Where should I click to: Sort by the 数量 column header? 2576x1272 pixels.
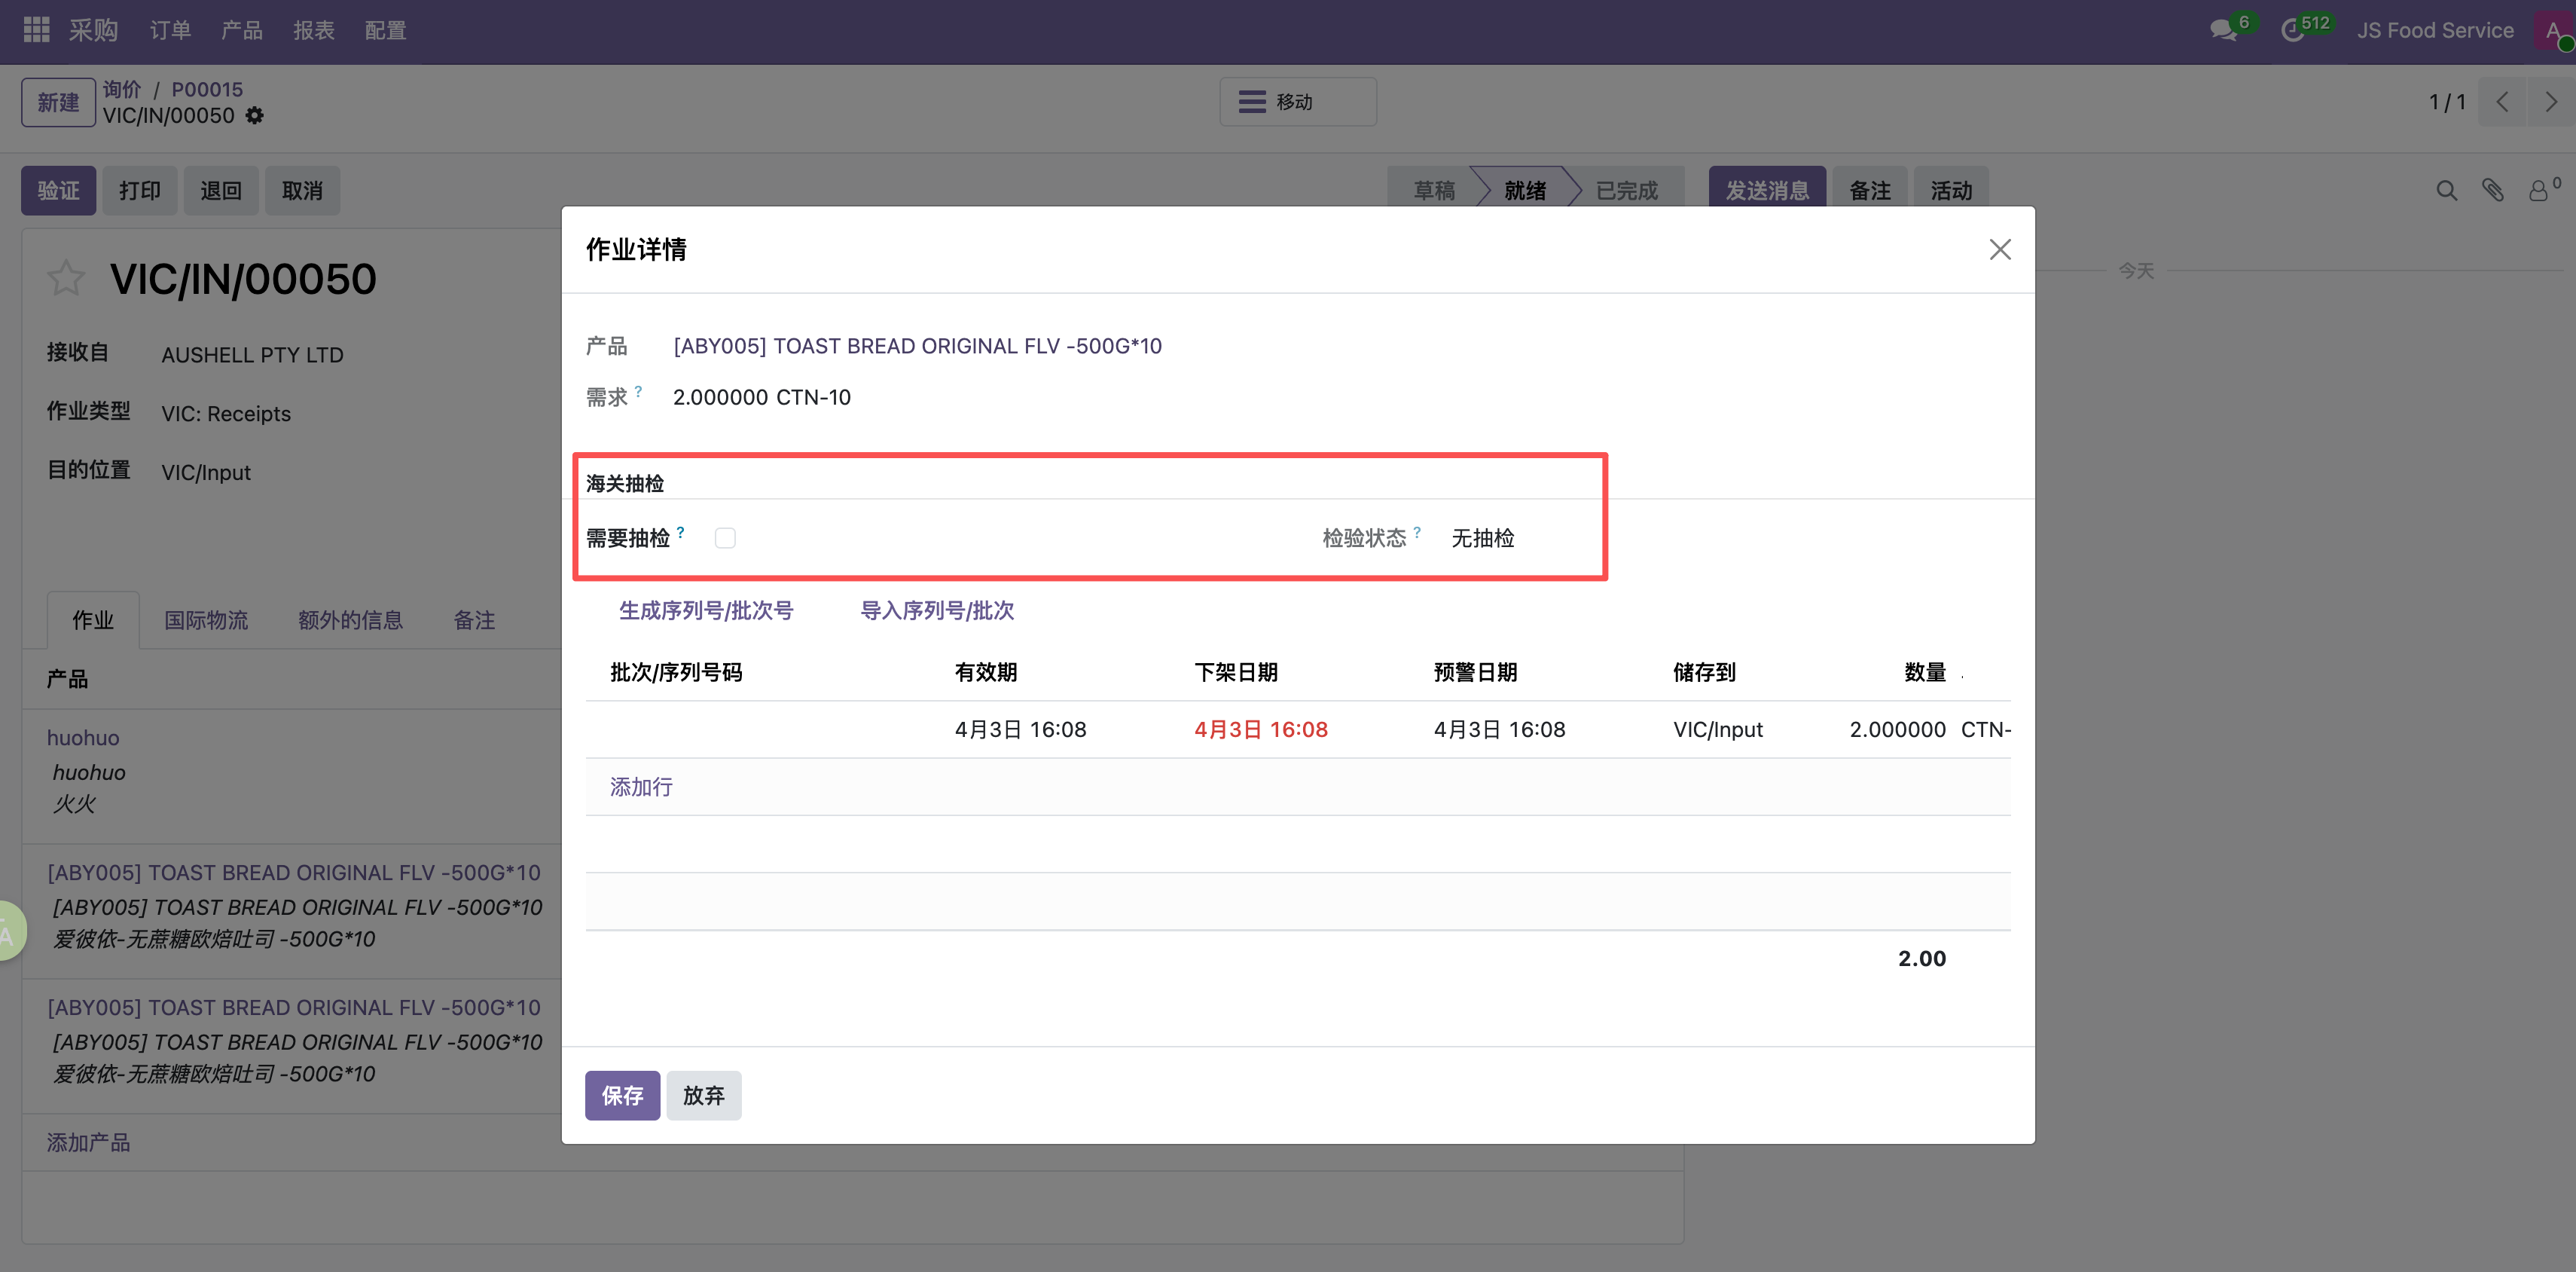1924,672
